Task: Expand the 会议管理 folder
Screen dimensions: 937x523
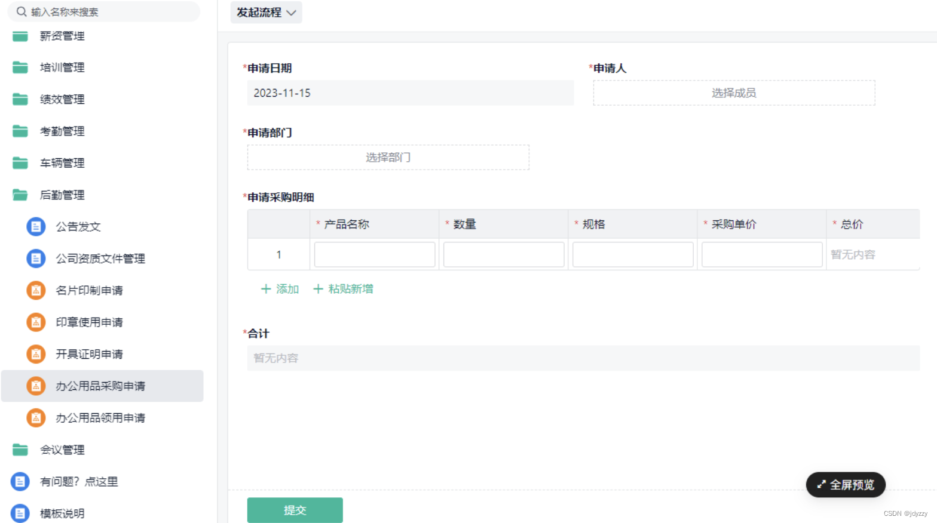Action: point(62,450)
